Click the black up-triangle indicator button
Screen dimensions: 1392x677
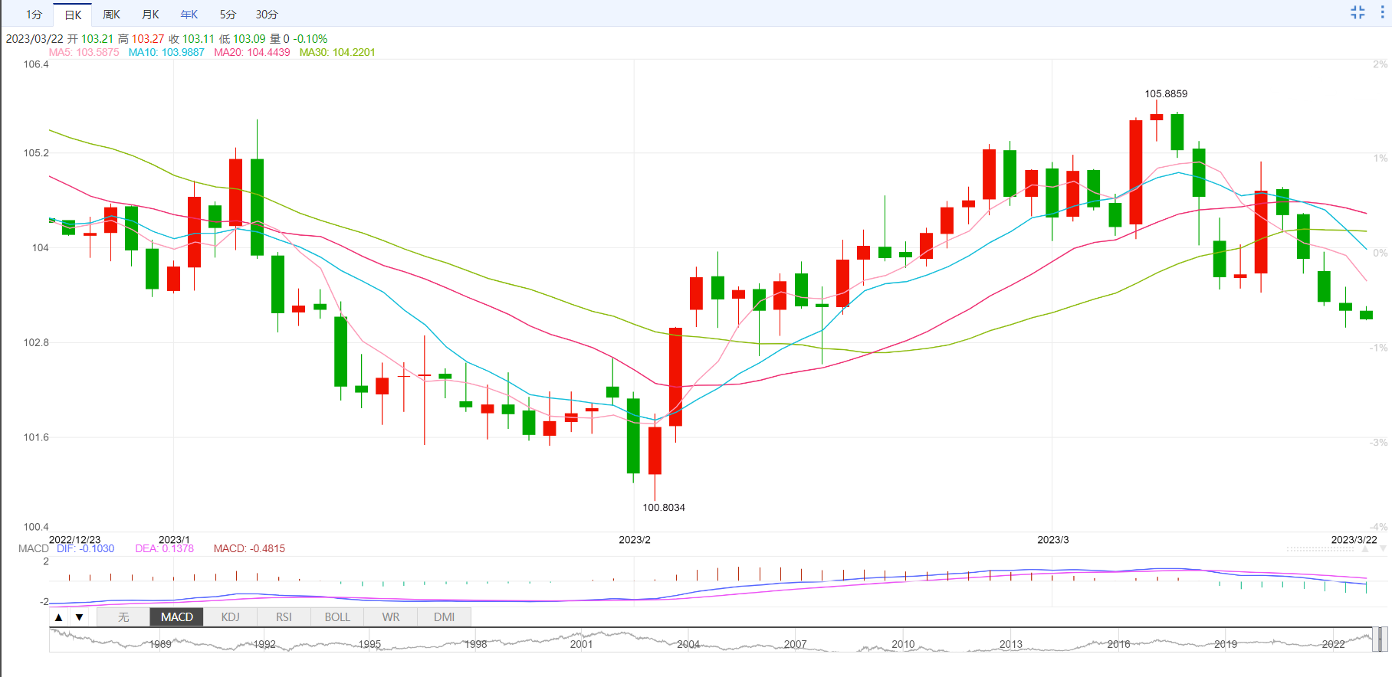tap(59, 617)
